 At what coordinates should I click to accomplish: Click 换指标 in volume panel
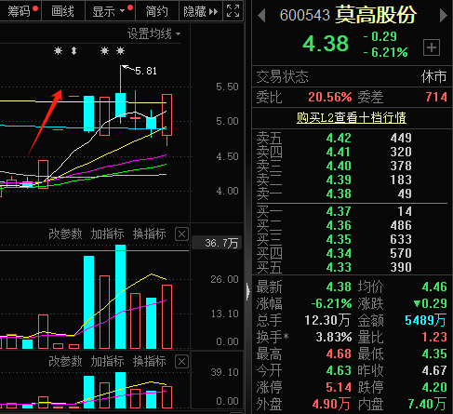[x=150, y=234]
